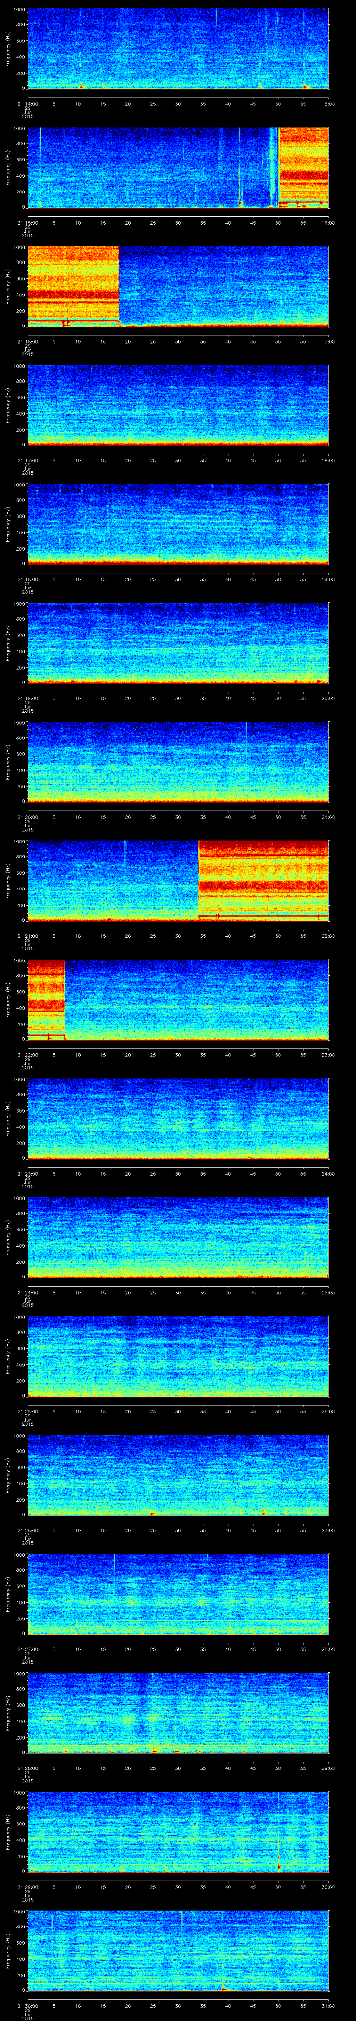Select the spectrogram panel starting at 21:29:00
Screen dimensions: 356x2021
[178, 1831]
